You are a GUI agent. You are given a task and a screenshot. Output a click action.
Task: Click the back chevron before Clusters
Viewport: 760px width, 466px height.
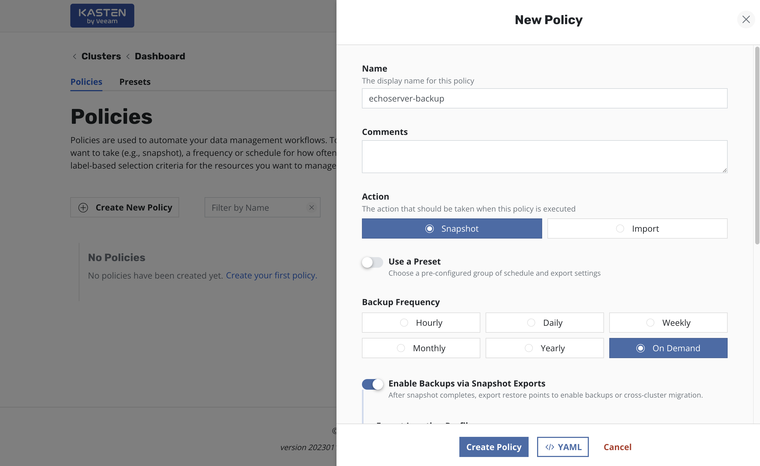tap(75, 56)
